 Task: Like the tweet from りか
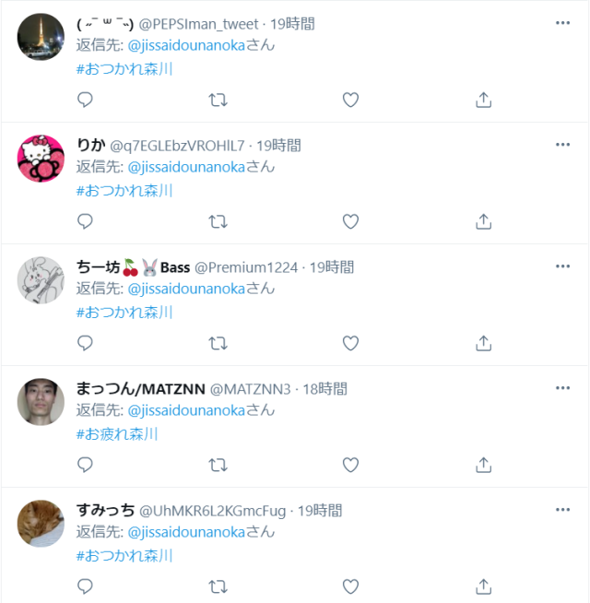pyautogui.click(x=350, y=221)
